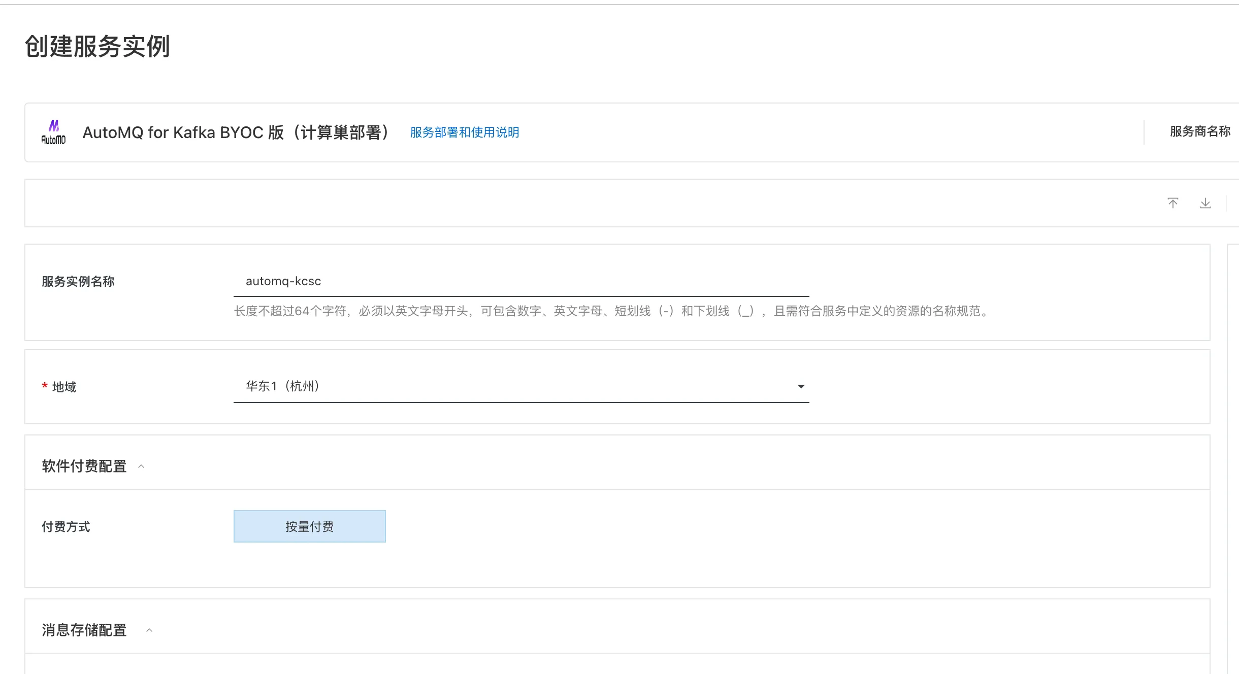Click the 创建服务实例 page title
Screen dimensions: 1239x674
pos(97,47)
